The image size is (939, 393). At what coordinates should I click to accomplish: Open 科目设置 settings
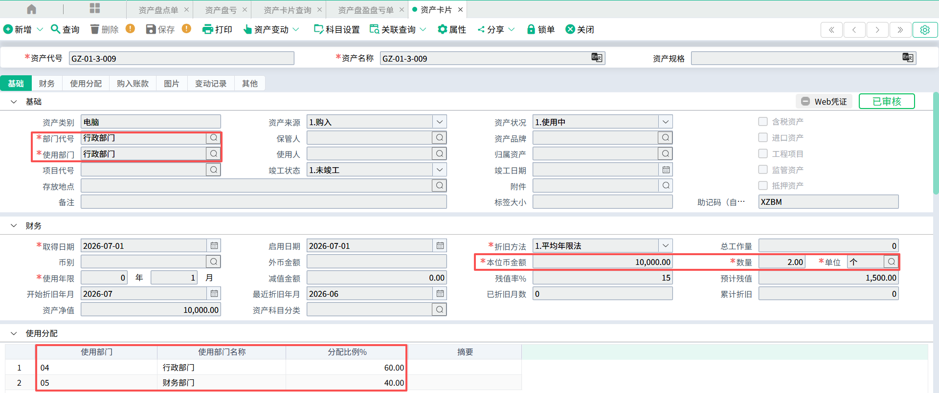337,29
